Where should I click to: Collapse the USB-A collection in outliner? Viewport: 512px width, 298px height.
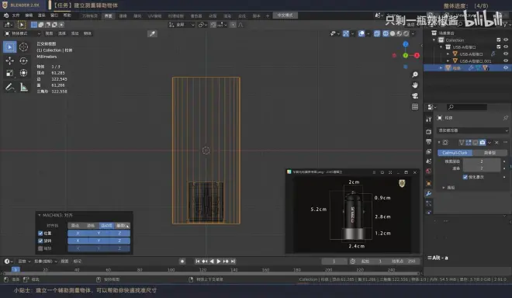pos(441,47)
